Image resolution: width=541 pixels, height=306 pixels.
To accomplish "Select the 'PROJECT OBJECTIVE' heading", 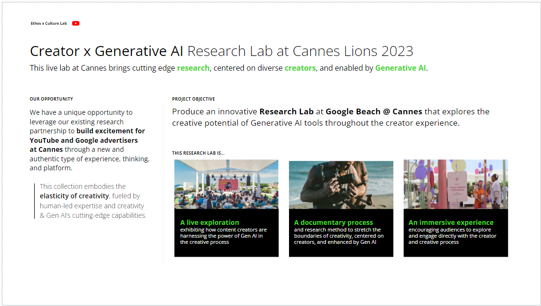I will pos(194,99).
